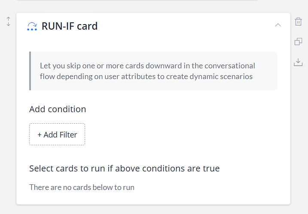Click the card description info box
The width and height of the screenshot is (308, 214).
[x=153, y=71]
